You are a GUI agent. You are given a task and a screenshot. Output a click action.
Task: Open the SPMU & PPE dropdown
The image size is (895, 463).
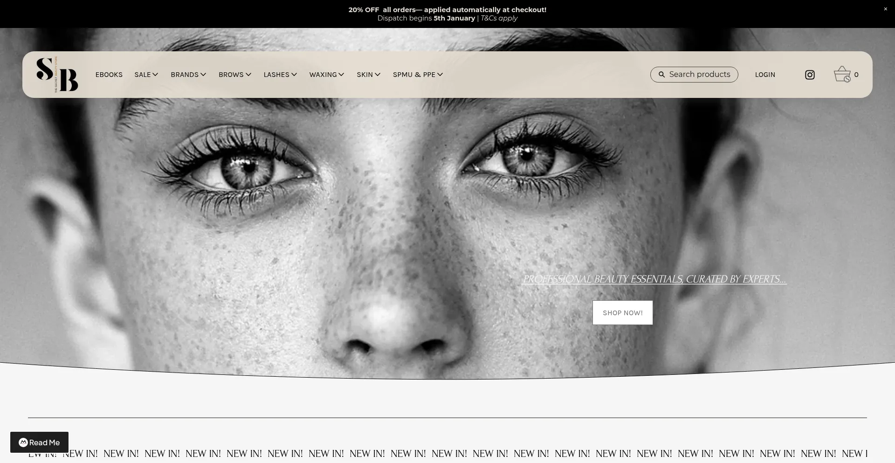tap(417, 75)
